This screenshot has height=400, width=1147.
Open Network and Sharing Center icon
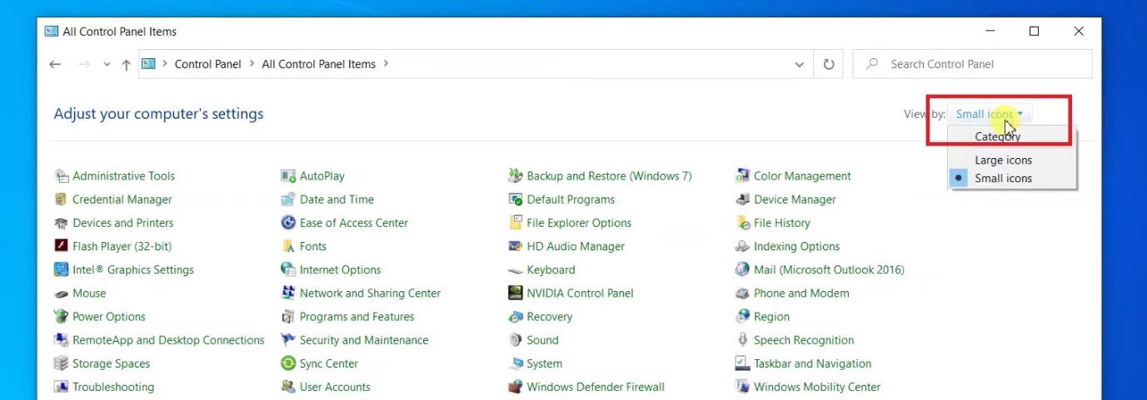coord(288,294)
